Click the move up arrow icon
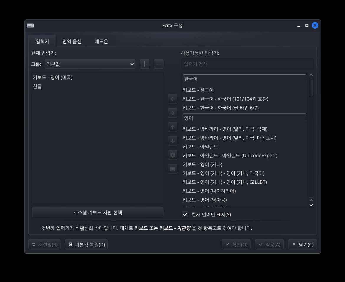This screenshot has height=282, width=345. point(172,127)
